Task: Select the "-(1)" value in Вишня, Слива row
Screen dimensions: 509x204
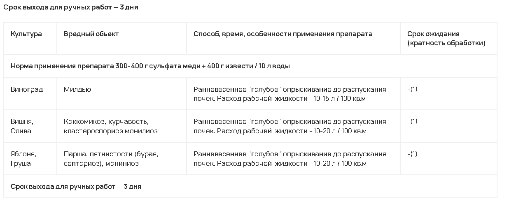Action: 412,122
